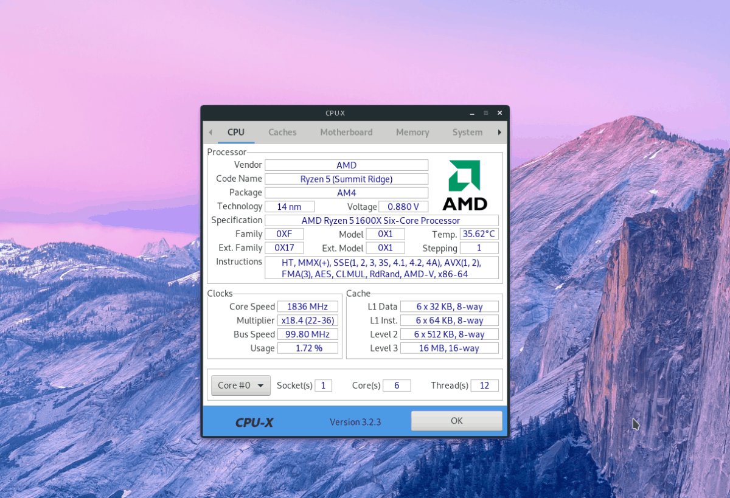
Task: Select the Voltage value 0.880 V
Action: coord(403,207)
